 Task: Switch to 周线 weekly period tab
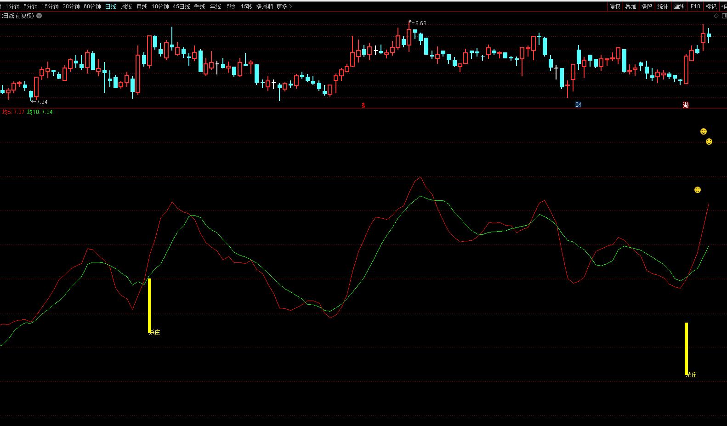tap(126, 6)
